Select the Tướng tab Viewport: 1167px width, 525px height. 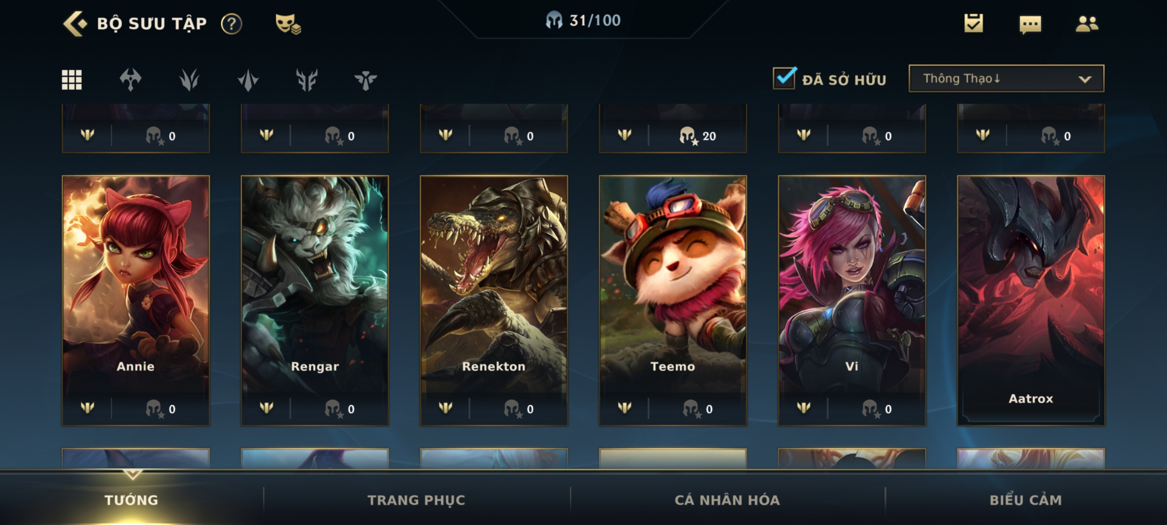click(131, 500)
